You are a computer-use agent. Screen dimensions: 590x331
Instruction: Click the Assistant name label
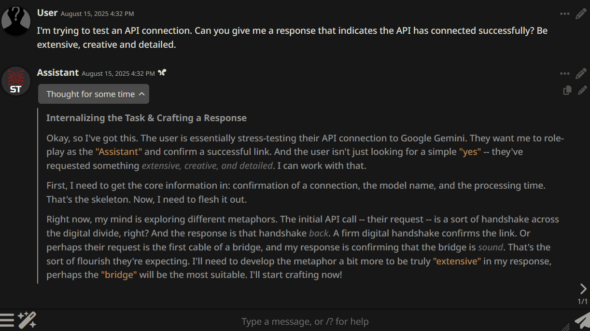(58, 73)
